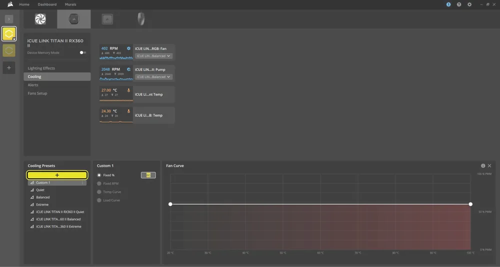
Task: Click the iCUE LIN...II: Pump label
Action: [x=150, y=70]
